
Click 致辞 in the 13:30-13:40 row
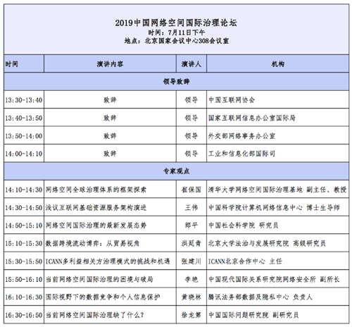(x=110, y=100)
